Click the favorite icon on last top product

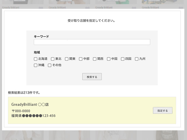tap(180, 8)
